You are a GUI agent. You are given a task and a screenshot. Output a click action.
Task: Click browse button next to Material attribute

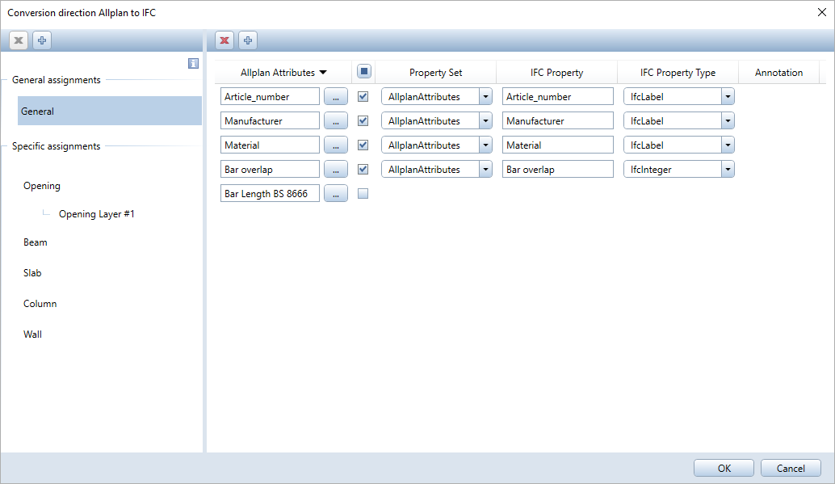coord(336,145)
